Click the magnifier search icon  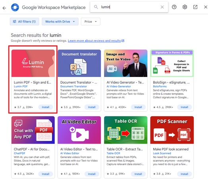coord(96,7)
